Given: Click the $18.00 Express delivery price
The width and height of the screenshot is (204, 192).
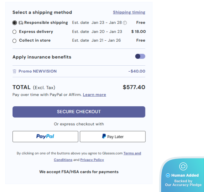Looking at the screenshot, I should (138, 32).
